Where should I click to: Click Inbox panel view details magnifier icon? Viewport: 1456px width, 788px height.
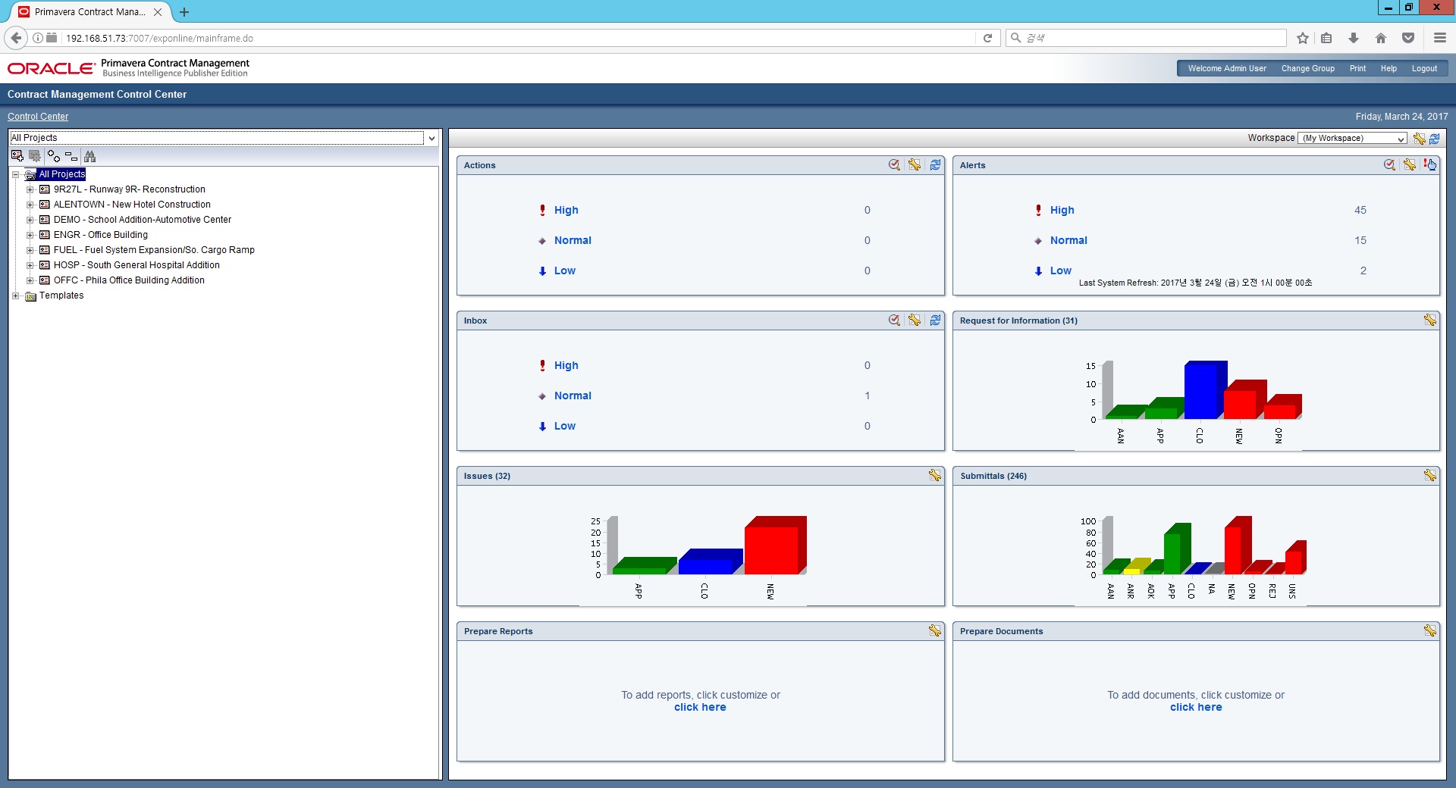pyautogui.click(x=895, y=320)
